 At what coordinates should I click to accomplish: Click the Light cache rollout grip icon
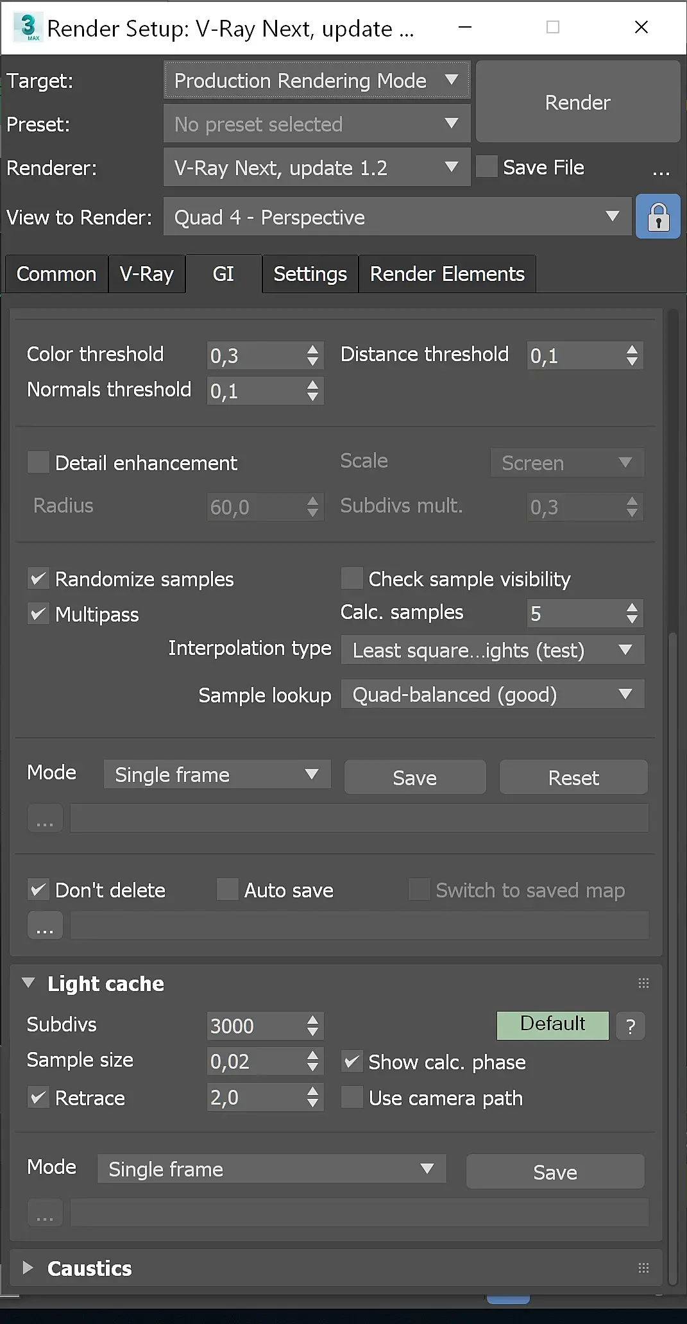[x=643, y=983]
